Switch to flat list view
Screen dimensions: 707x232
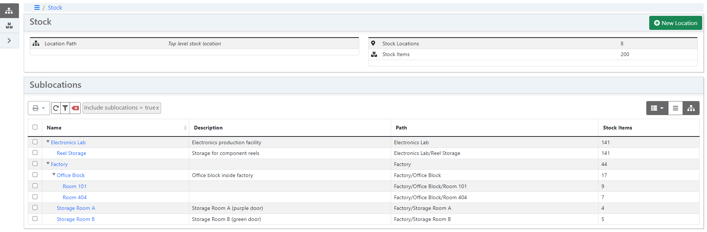(x=675, y=108)
